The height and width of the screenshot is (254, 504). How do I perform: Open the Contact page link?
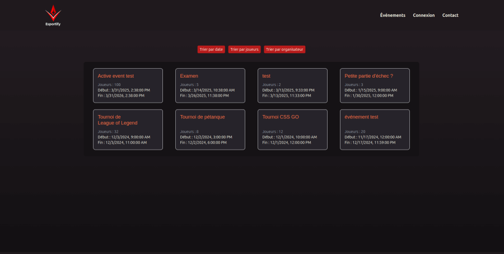tap(450, 16)
